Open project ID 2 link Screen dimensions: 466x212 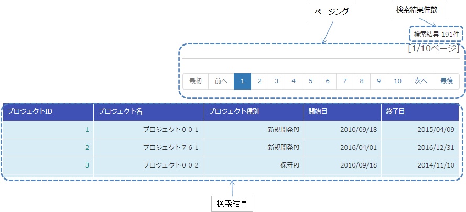click(88, 148)
